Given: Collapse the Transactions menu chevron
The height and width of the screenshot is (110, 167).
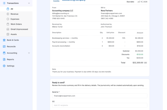Looking at the screenshot, I should coord(29,3).
